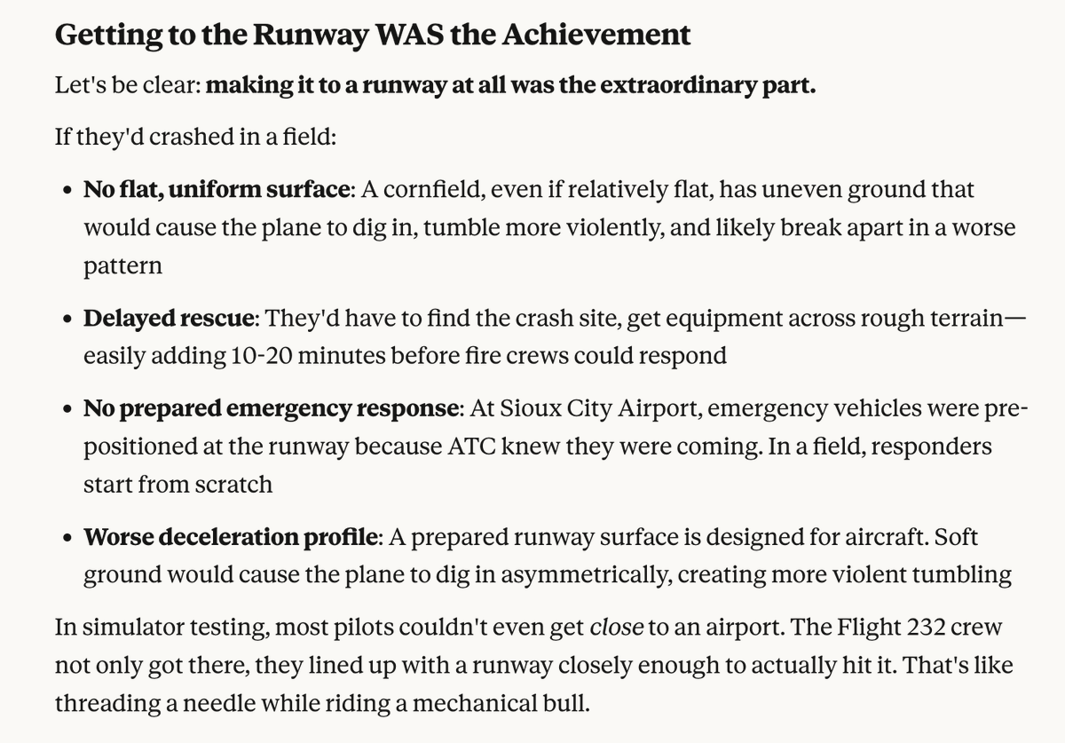This screenshot has width=1065, height=743.
Task: Click the bold label "No prepared emergency response"
Action: (272, 409)
